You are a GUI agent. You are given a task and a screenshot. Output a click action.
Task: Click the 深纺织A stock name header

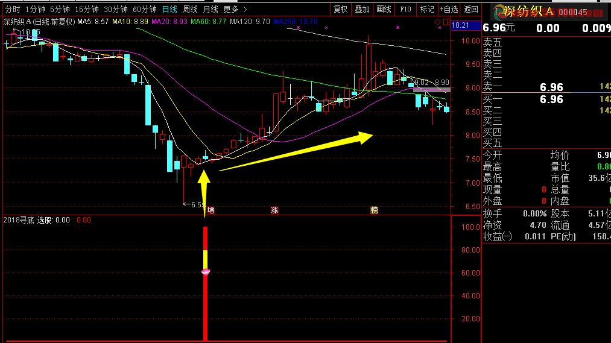click(x=528, y=11)
